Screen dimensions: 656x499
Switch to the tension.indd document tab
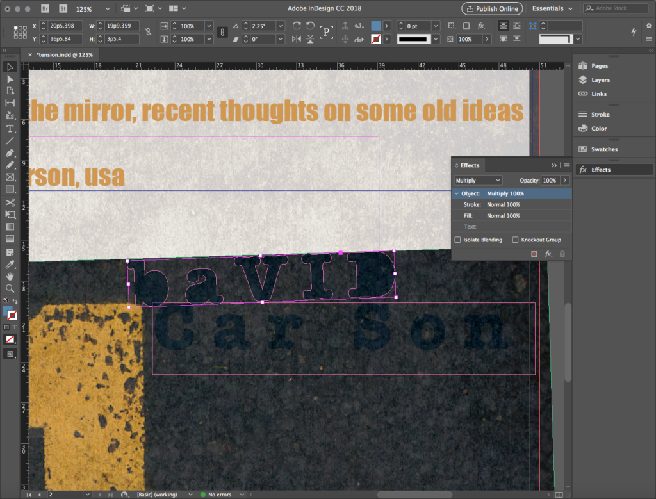[x=64, y=55]
